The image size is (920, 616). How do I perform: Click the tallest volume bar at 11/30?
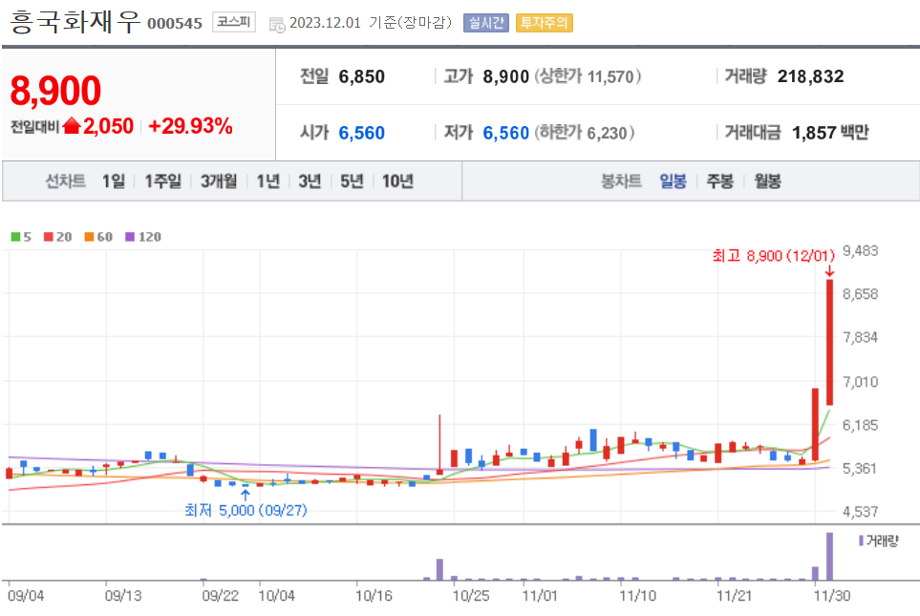829,556
